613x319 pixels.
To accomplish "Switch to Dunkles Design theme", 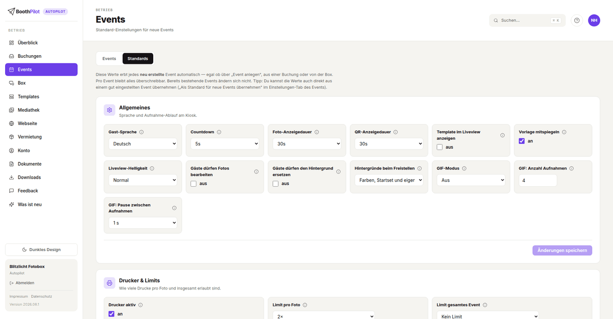I will pyautogui.click(x=41, y=250).
